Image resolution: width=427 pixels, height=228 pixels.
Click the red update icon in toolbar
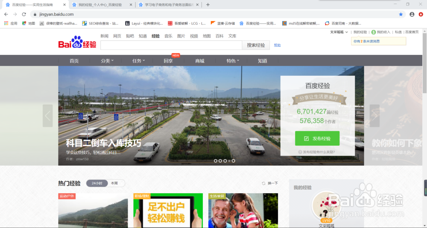point(421,14)
